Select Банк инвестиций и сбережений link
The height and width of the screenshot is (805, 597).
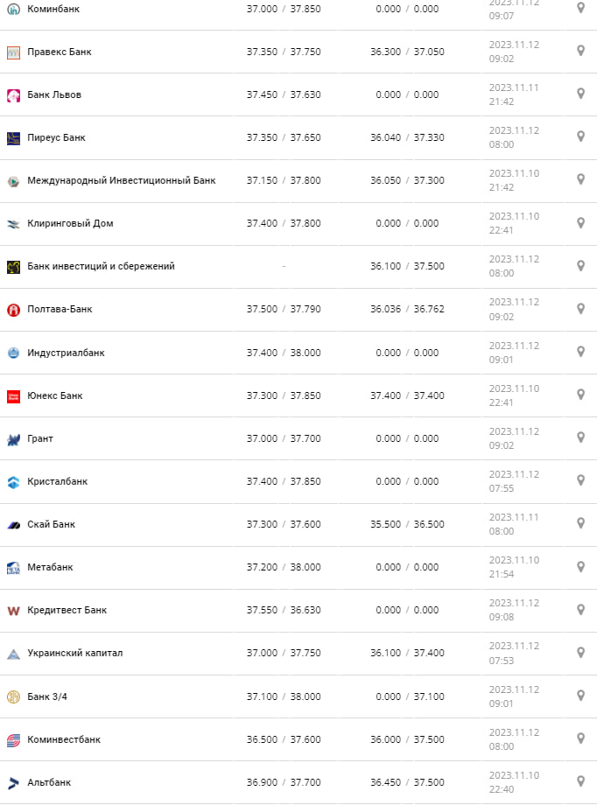(x=101, y=266)
